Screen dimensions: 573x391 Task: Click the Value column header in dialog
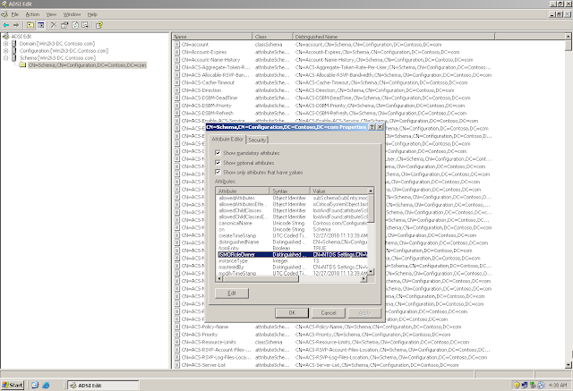[x=338, y=191]
